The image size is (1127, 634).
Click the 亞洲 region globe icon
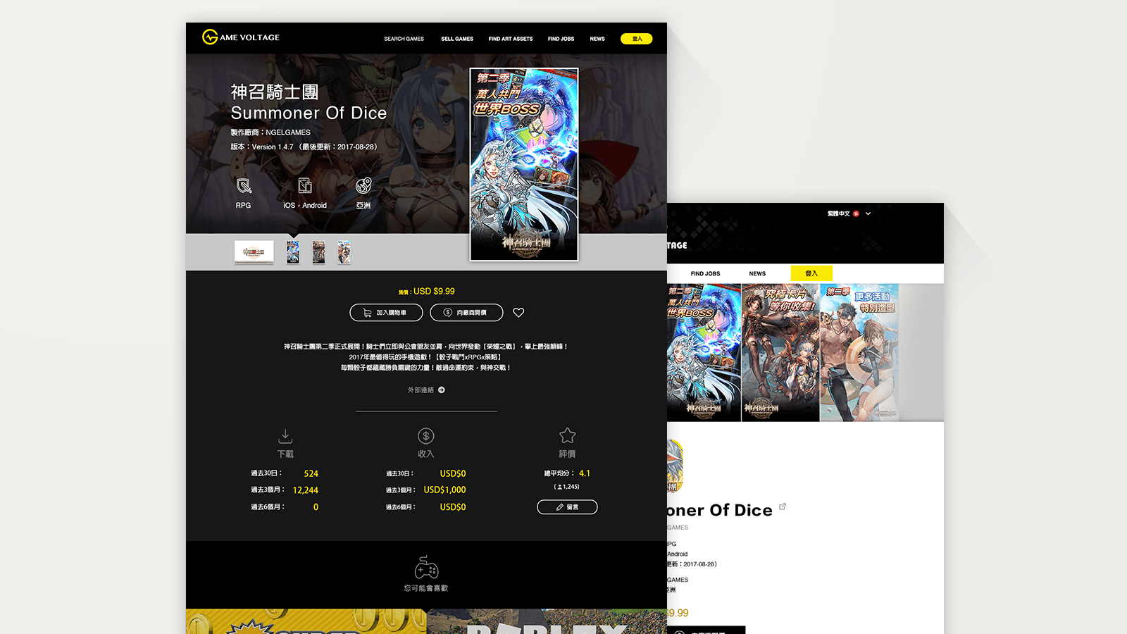363,186
